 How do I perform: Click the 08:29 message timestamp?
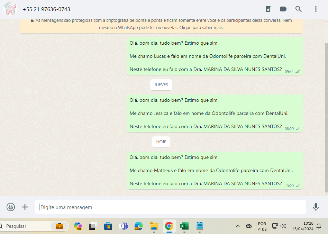pyautogui.click(x=289, y=129)
